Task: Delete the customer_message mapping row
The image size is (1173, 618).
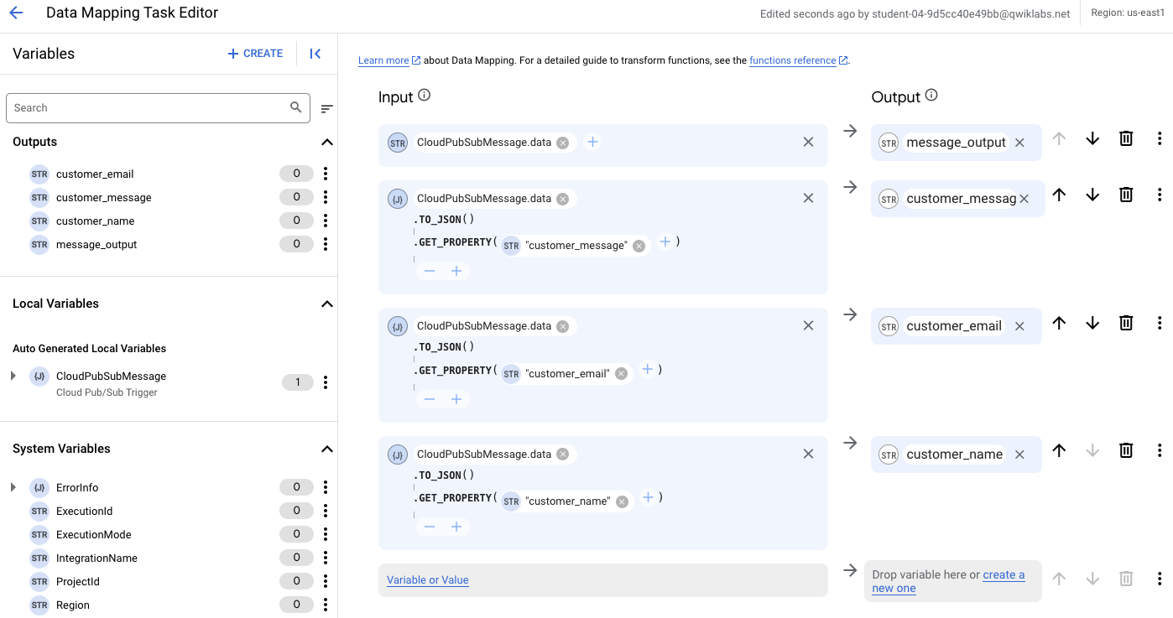Action: (x=1126, y=195)
